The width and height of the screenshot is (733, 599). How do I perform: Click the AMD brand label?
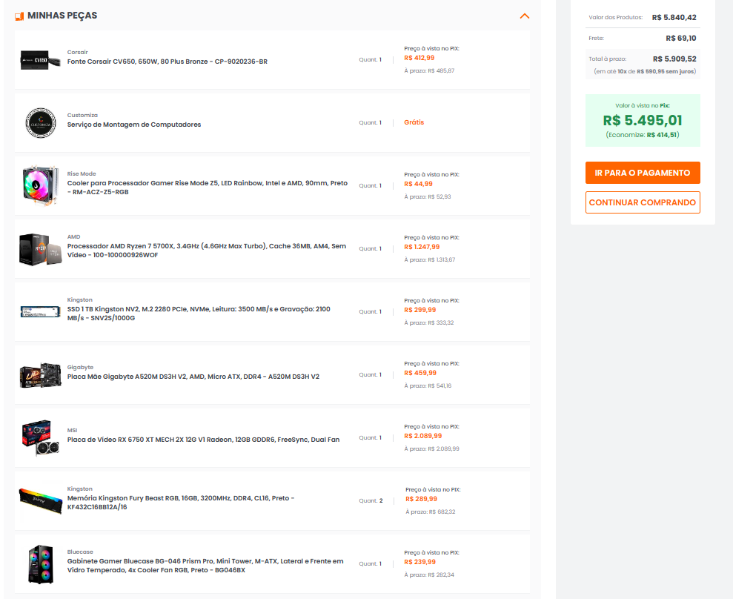click(x=74, y=237)
